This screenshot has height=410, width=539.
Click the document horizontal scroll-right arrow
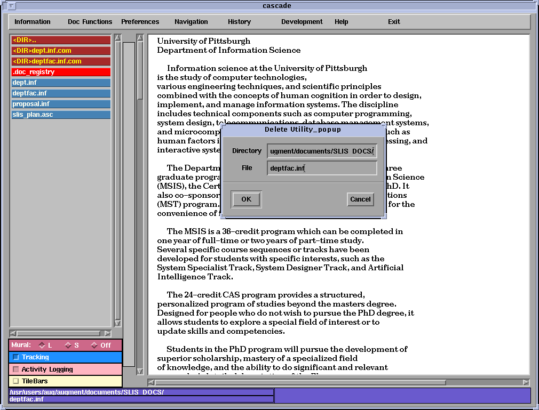pyautogui.click(x=526, y=382)
